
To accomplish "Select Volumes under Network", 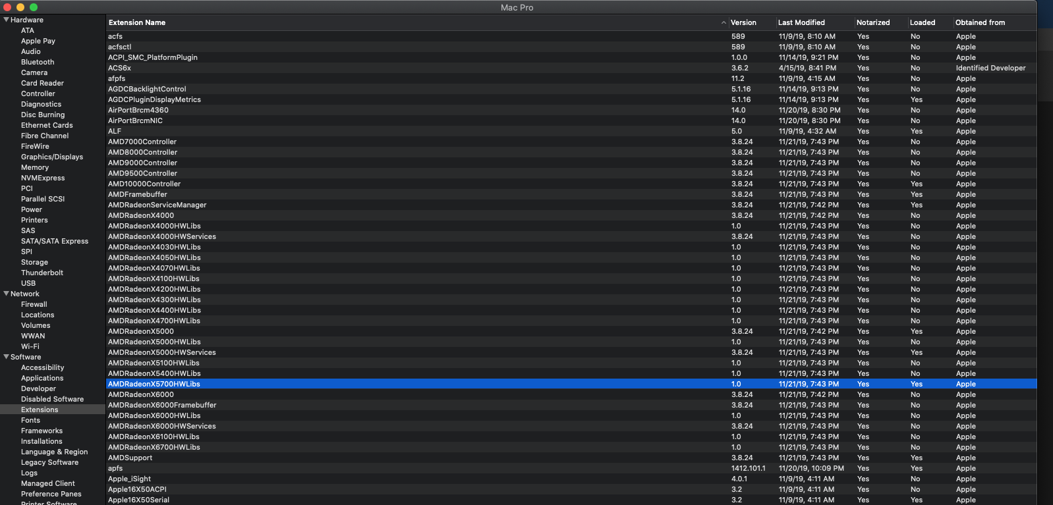I will [36, 325].
